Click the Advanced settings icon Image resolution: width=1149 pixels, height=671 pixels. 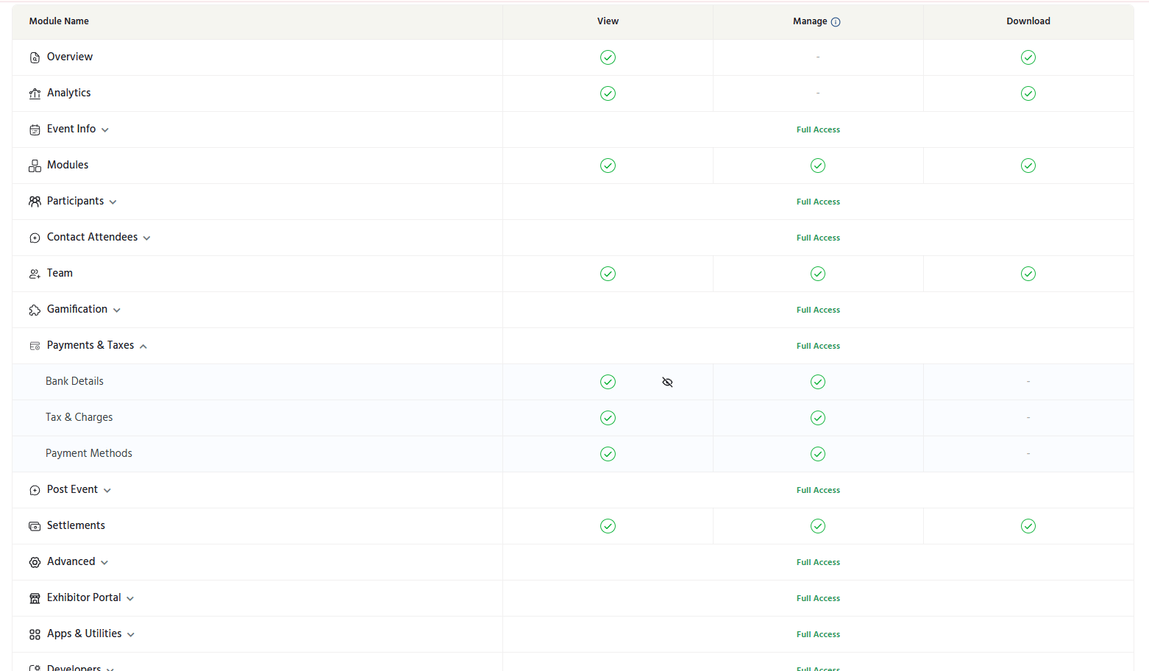coord(35,562)
